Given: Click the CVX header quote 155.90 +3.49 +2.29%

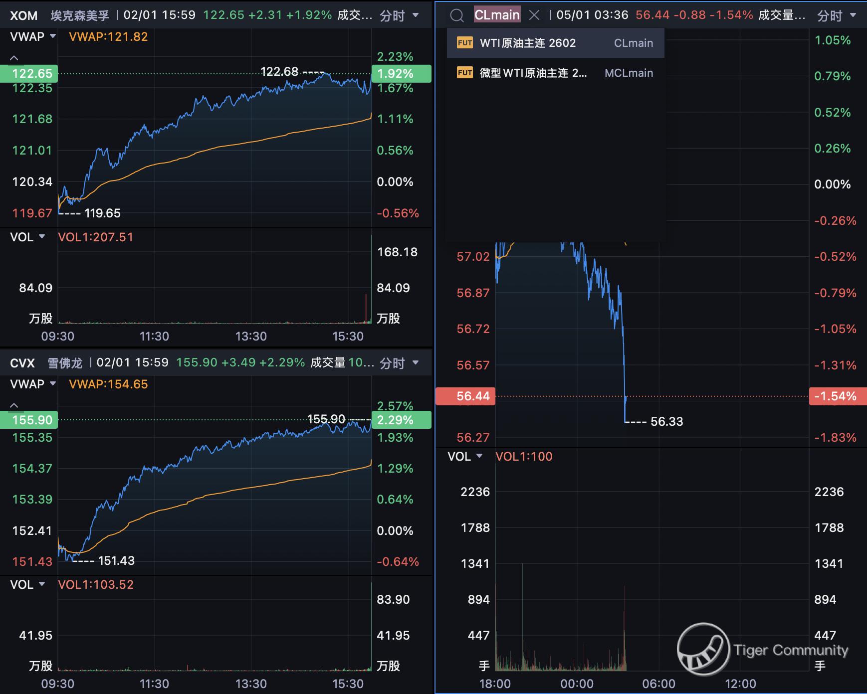Looking at the screenshot, I should [240, 362].
